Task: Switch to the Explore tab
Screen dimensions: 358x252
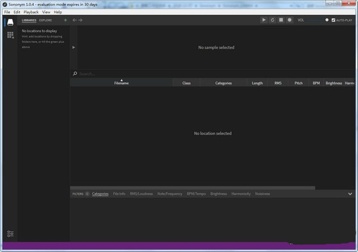Action: (x=46, y=20)
